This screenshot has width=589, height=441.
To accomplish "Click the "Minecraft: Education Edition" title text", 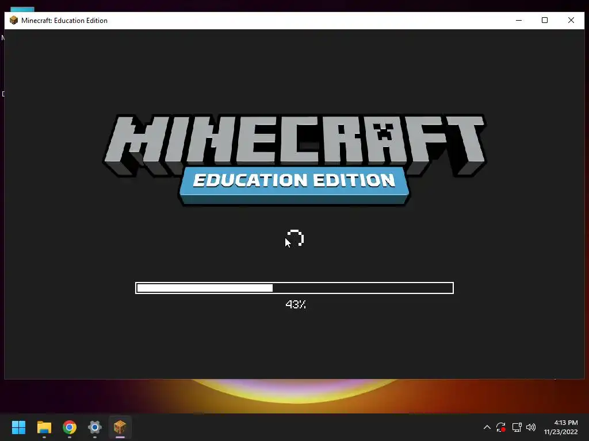I will pyautogui.click(x=64, y=21).
